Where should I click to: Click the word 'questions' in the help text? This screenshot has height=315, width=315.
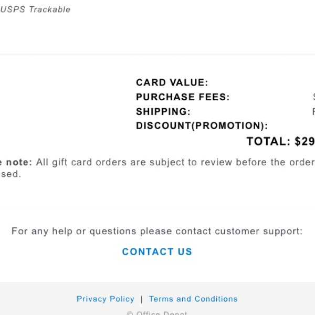point(113,232)
